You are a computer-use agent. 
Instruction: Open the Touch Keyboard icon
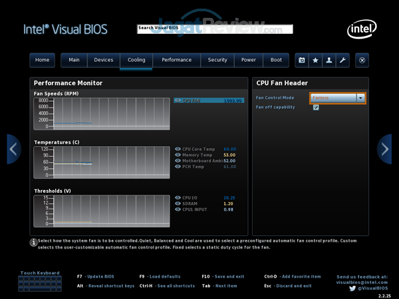(39, 283)
